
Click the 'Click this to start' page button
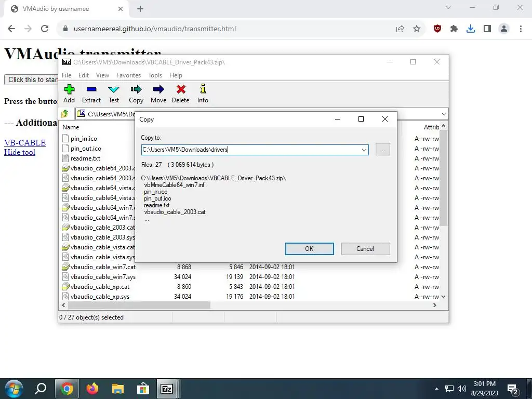tap(32, 79)
